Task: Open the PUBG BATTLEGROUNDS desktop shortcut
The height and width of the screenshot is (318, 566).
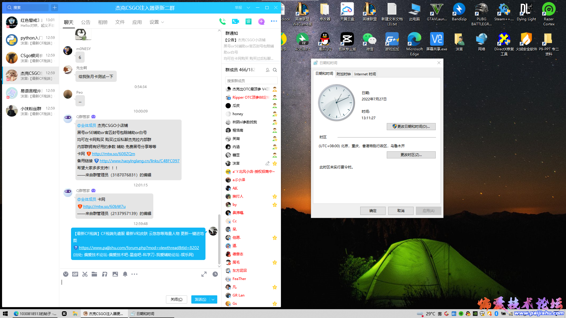Action: (481, 14)
